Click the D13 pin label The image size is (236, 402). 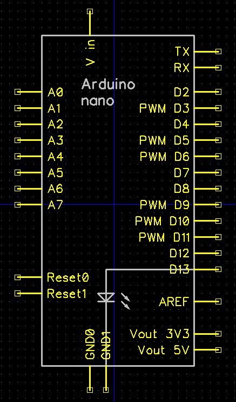point(180,269)
